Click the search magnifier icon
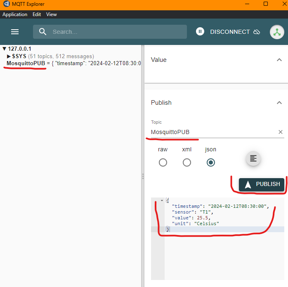 click(42, 32)
